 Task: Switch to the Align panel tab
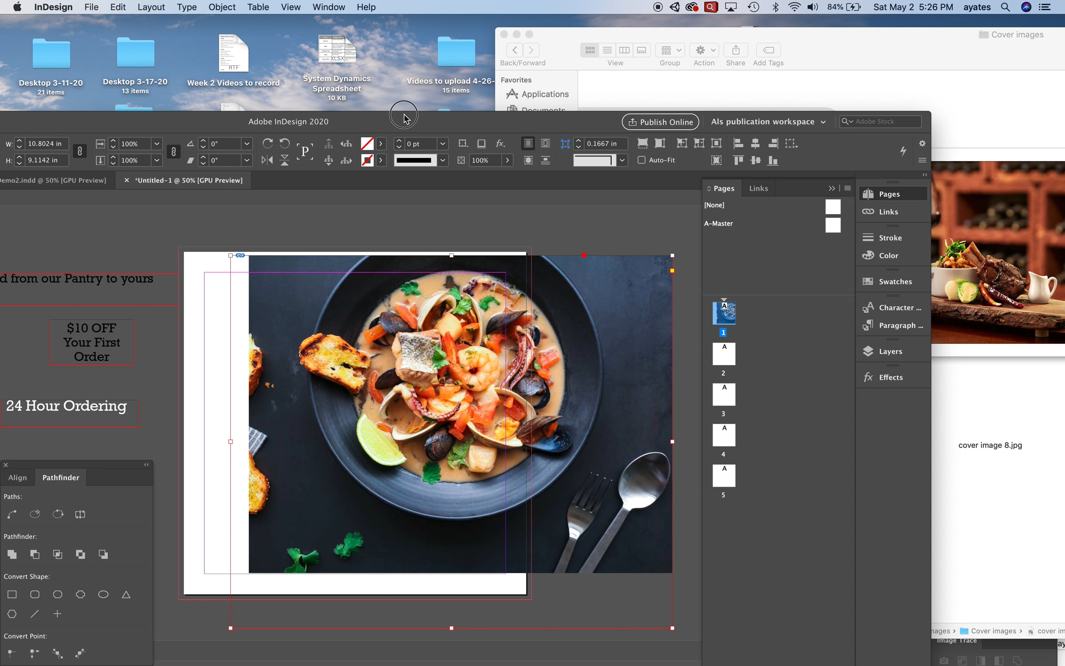(x=18, y=477)
